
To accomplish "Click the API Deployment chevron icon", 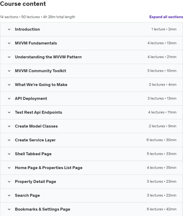I will tap(9, 98).
